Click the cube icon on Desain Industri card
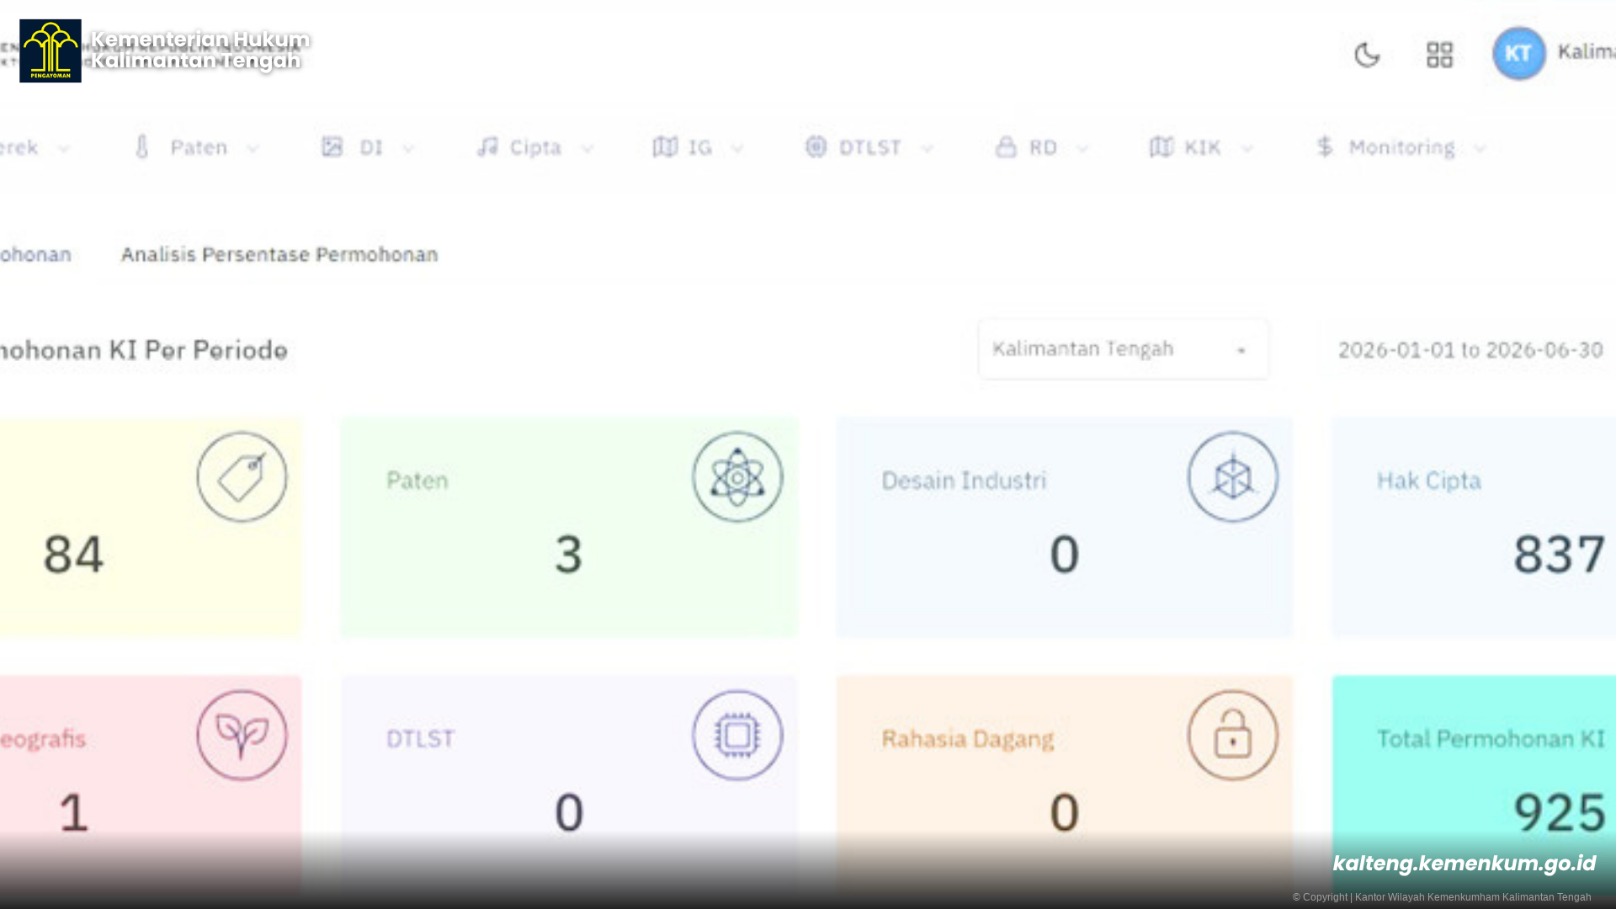This screenshot has width=1616, height=909. 1232,476
